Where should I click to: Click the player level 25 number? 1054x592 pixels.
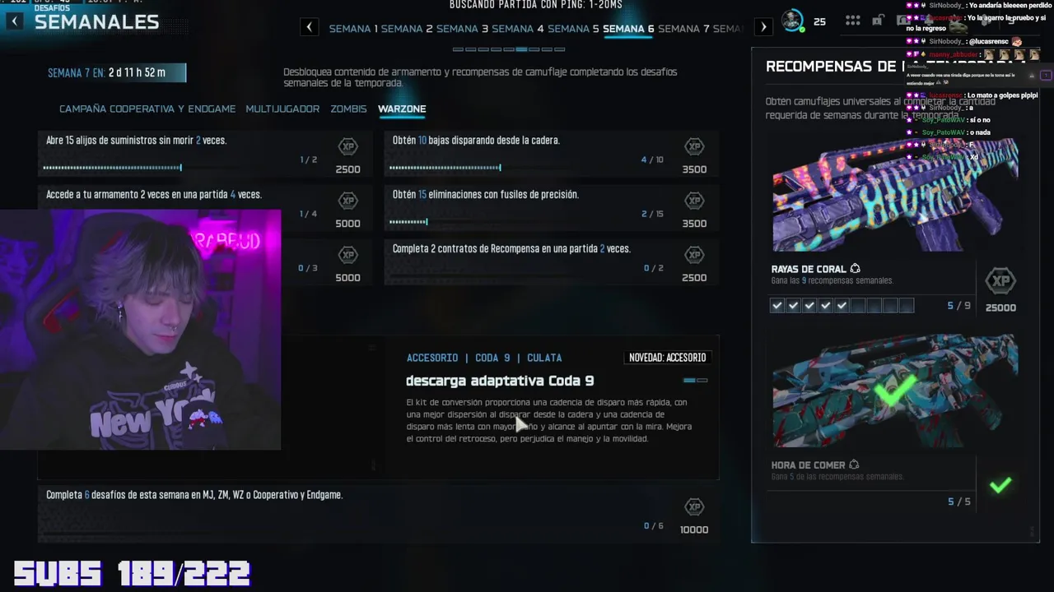point(819,21)
